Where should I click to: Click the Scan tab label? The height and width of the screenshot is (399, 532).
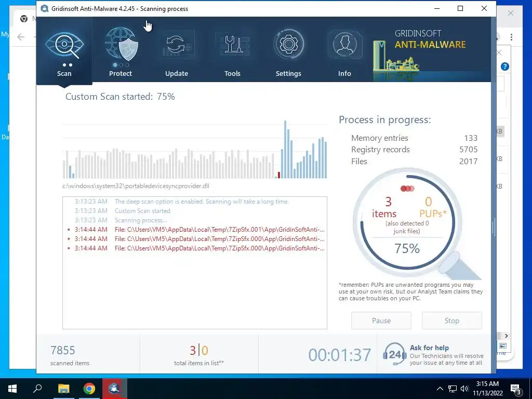(x=64, y=73)
